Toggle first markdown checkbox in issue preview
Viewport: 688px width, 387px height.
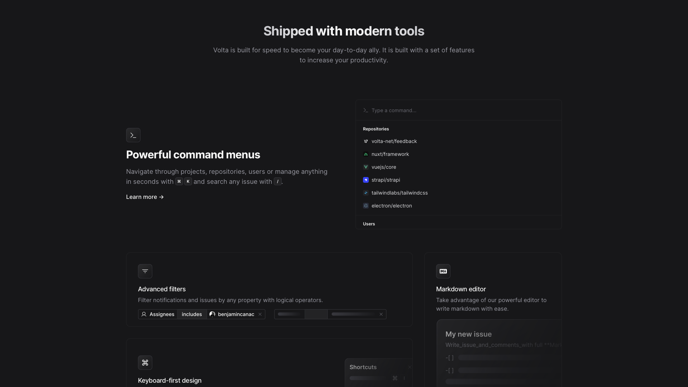[450, 358]
